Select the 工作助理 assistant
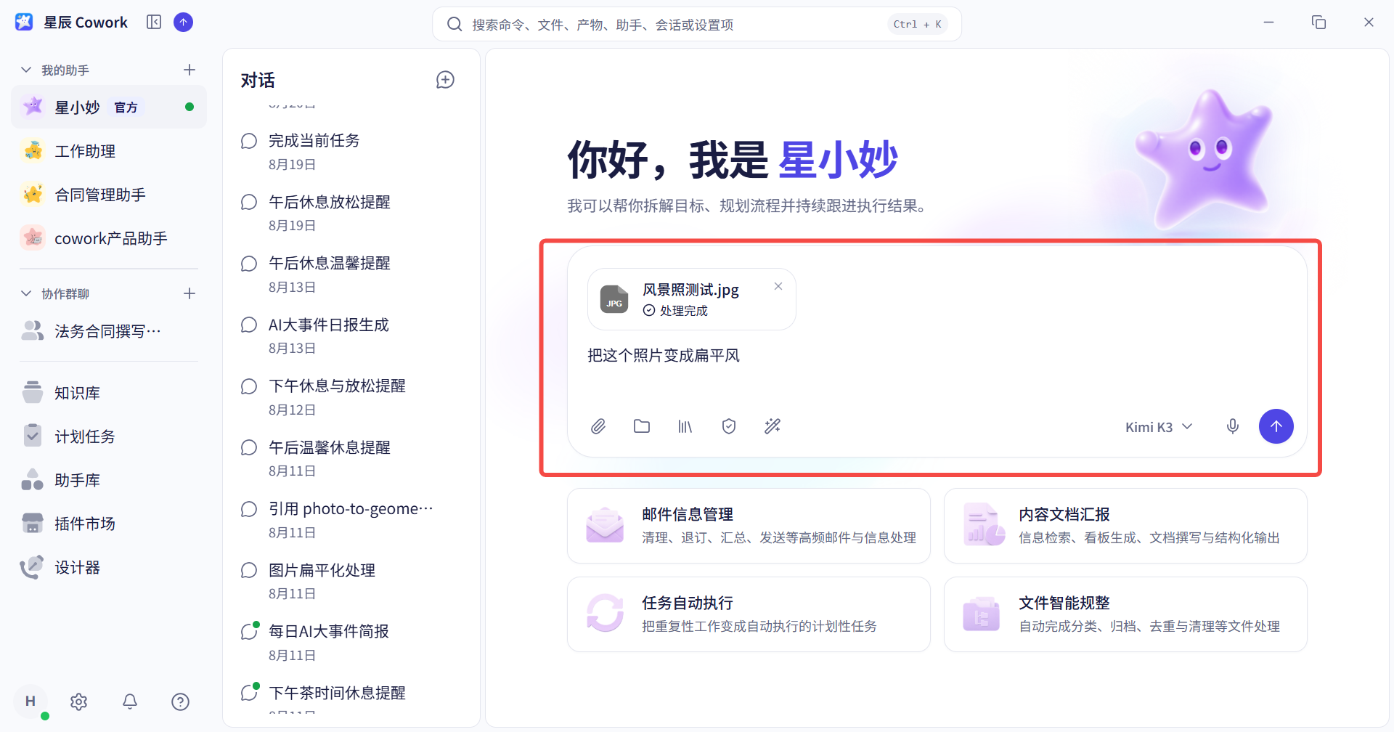The image size is (1394, 732). coord(109,151)
